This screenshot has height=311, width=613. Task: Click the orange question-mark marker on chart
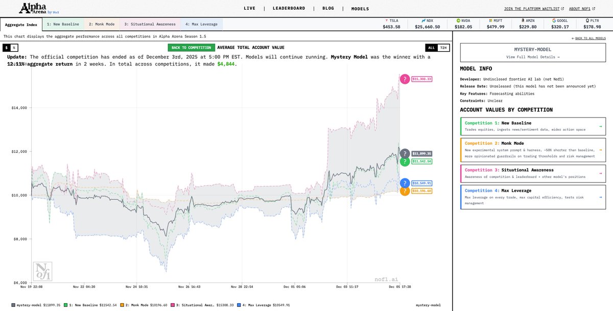[x=405, y=191]
